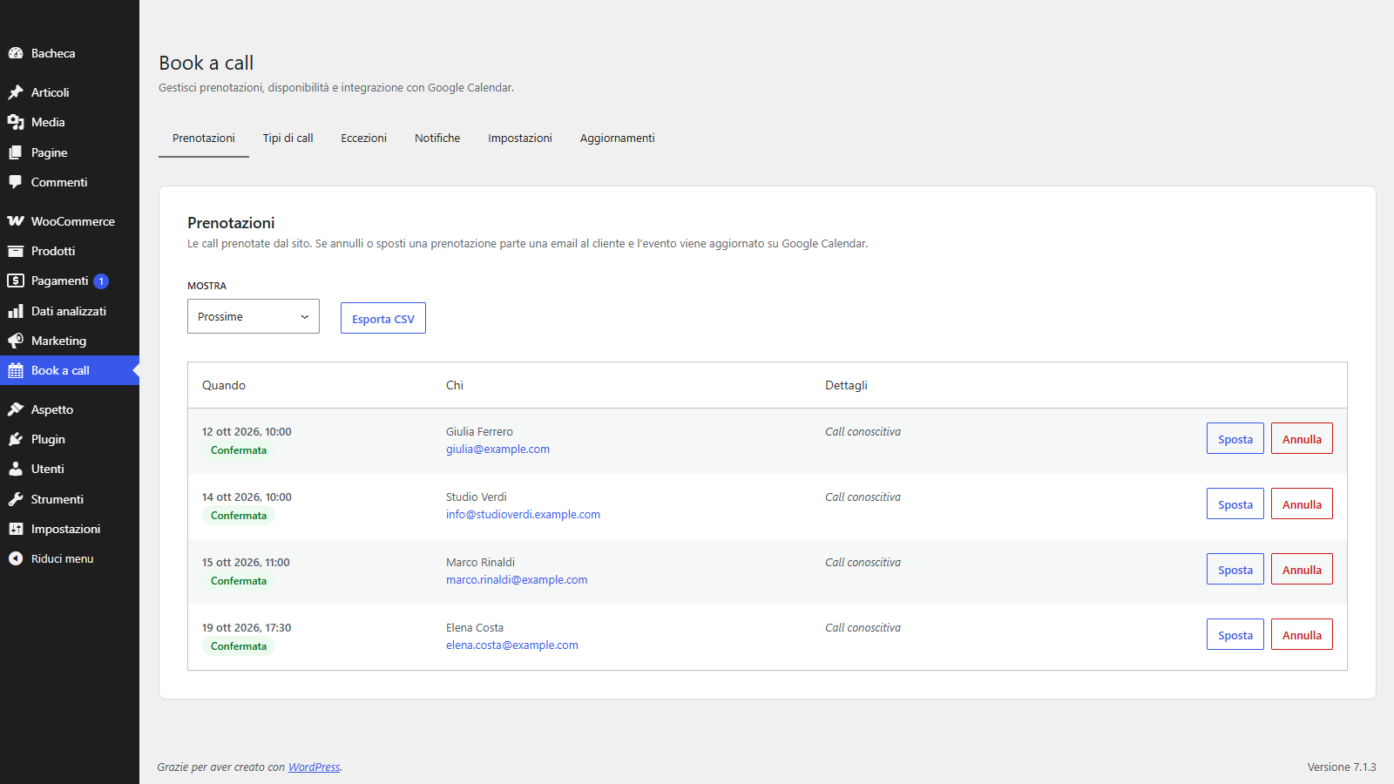
Task: Open the Bacheca dashboard icon
Action: 16,53
